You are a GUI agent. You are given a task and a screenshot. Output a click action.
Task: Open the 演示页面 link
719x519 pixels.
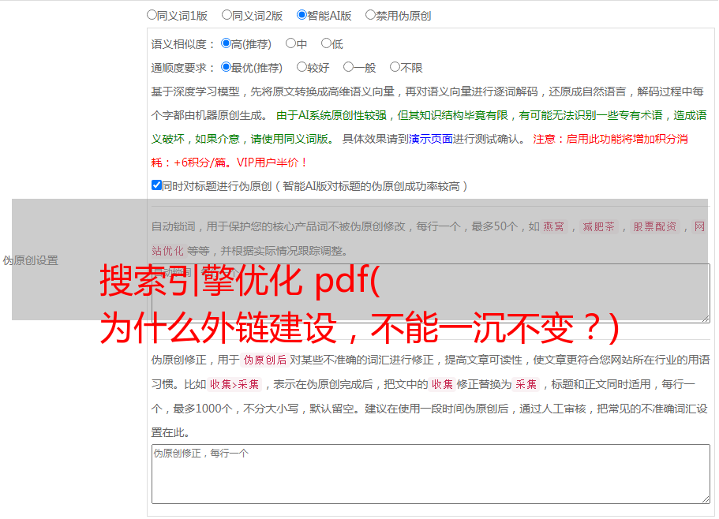(431, 139)
